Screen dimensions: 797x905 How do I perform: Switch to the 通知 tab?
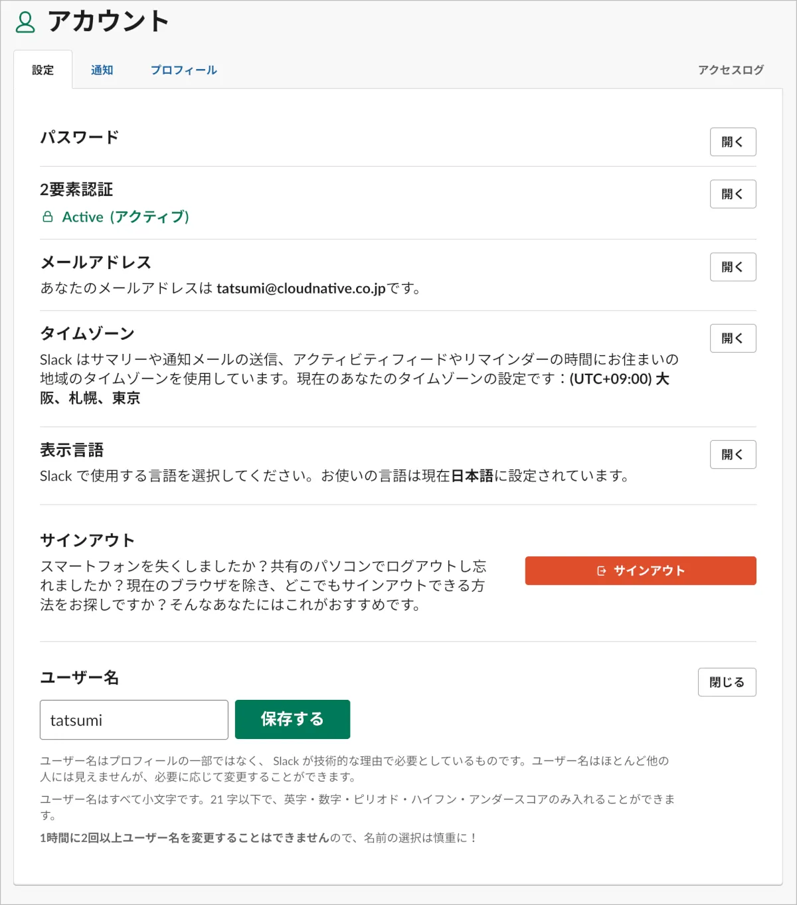(102, 70)
